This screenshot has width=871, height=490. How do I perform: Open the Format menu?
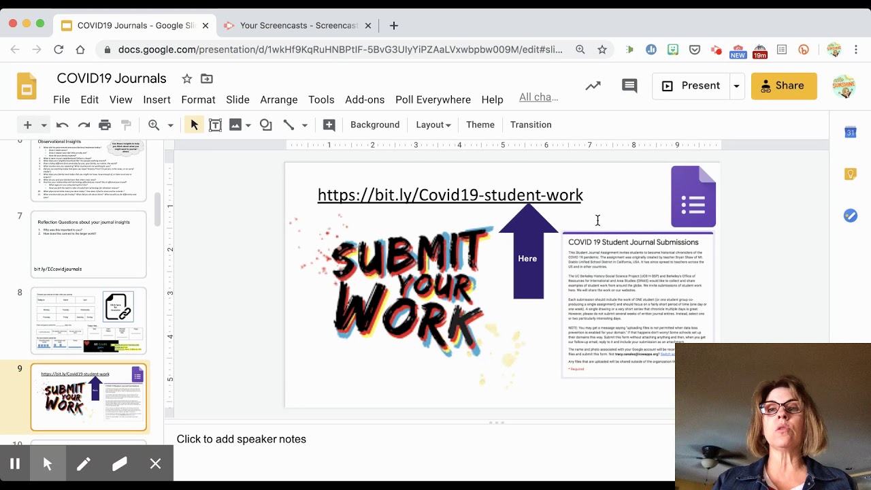[x=198, y=99]
